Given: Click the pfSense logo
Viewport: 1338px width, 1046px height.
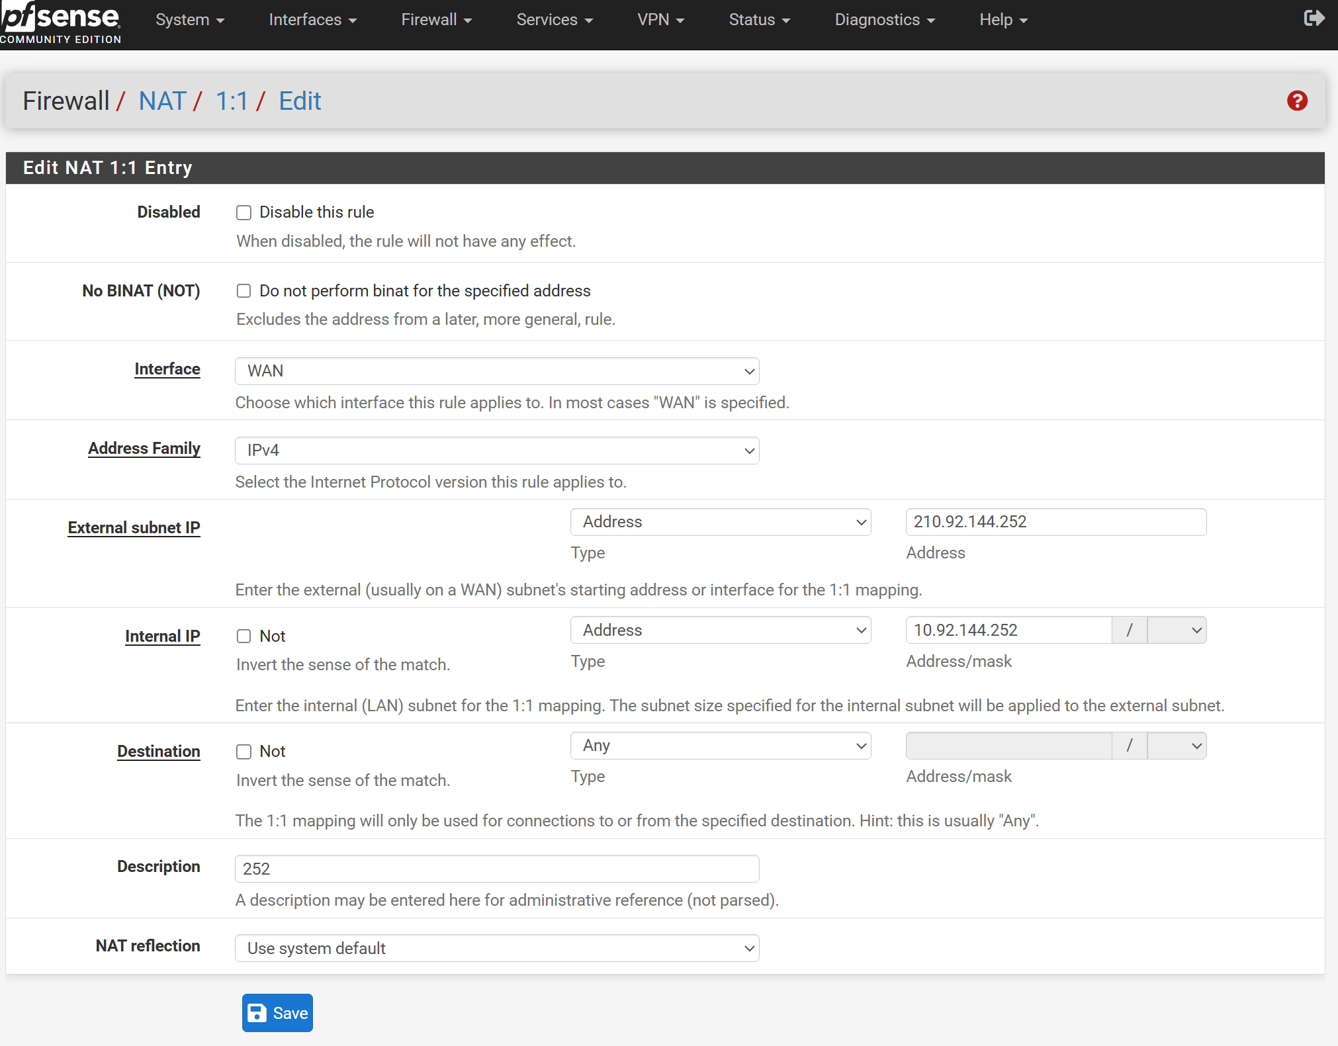Looking at the screenshot, I should tap(61, 21).
